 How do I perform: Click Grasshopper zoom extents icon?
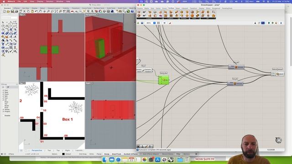point(158,23)
